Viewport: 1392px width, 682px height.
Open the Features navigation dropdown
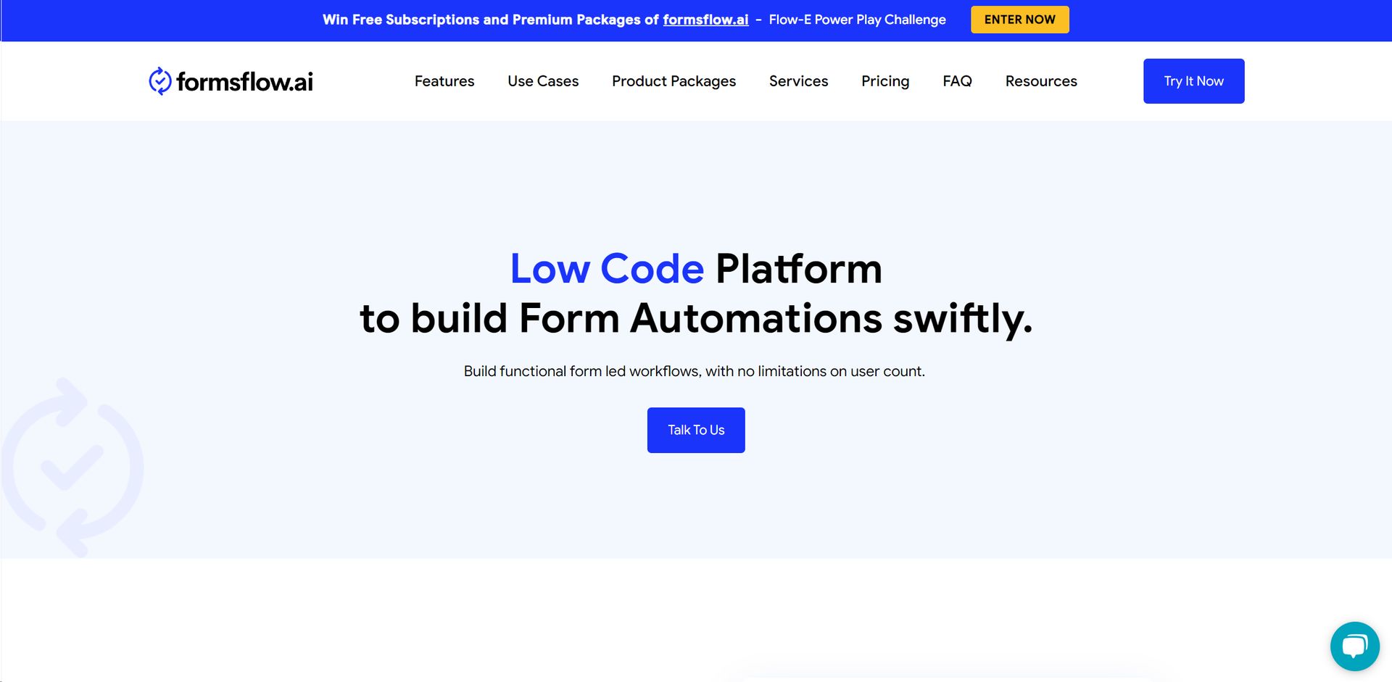tap(444, 81)
